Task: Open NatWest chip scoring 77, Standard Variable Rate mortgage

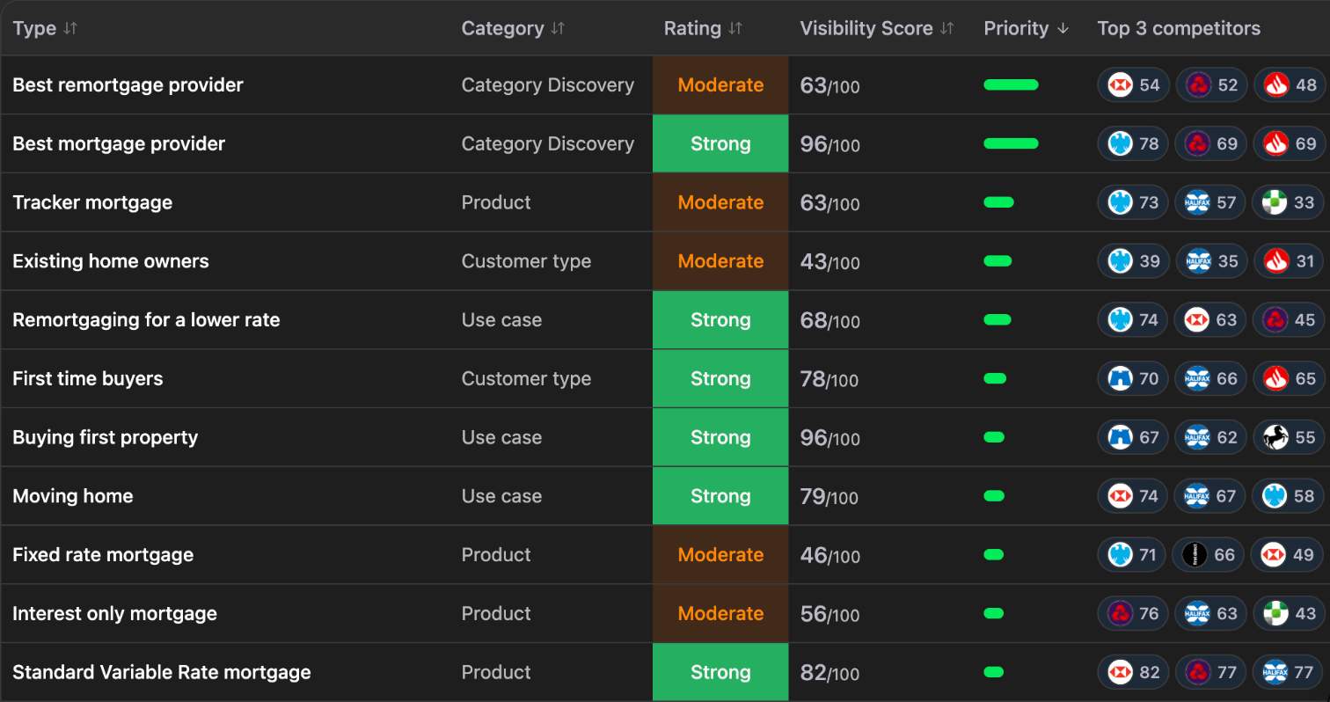Action: (x=1211, y=673)
